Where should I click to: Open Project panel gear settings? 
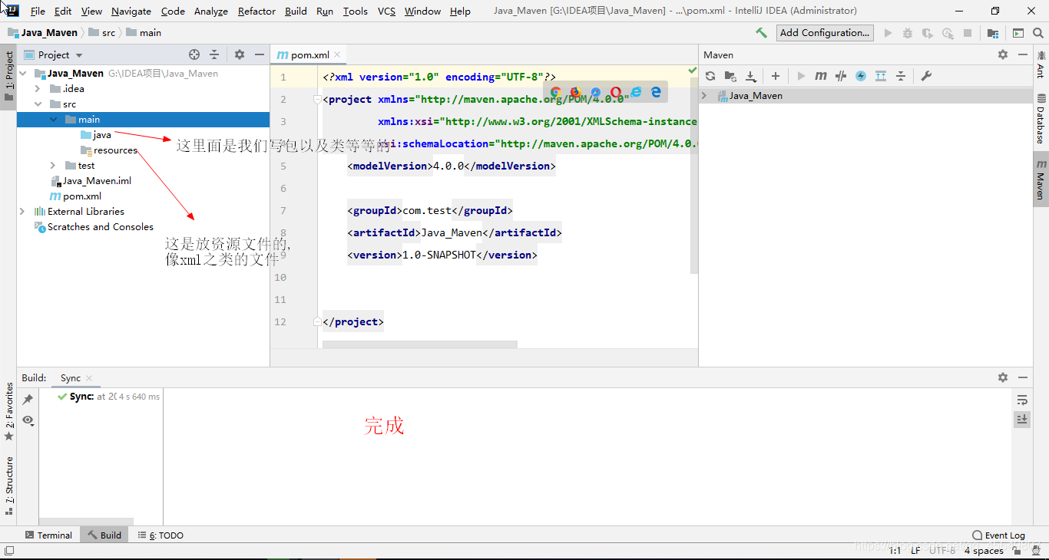click(240, 54)
